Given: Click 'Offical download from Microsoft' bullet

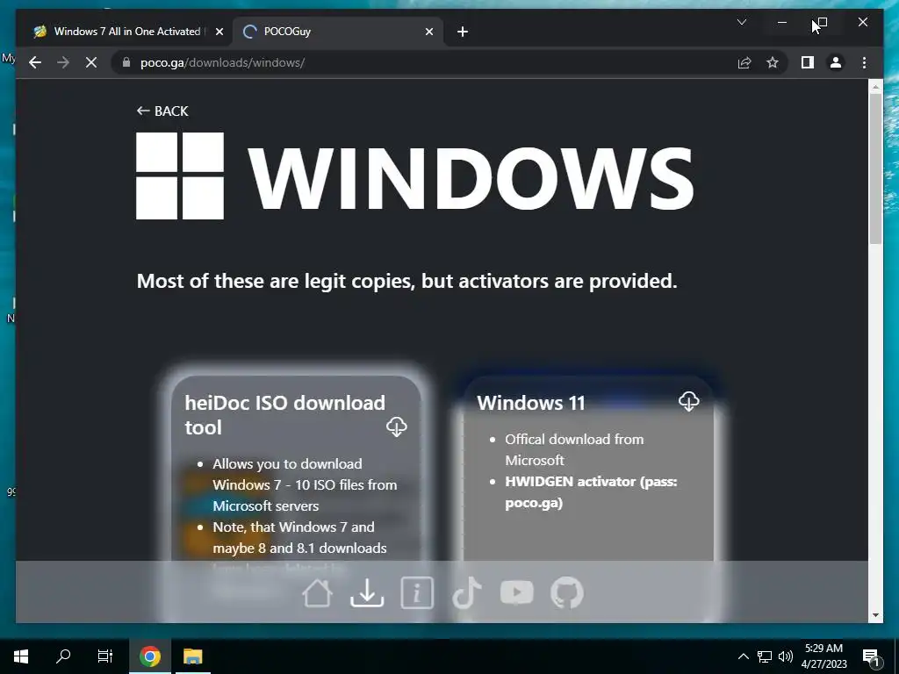Looking at the screenshot, I should pyautogui.click(x=574, y=450).
